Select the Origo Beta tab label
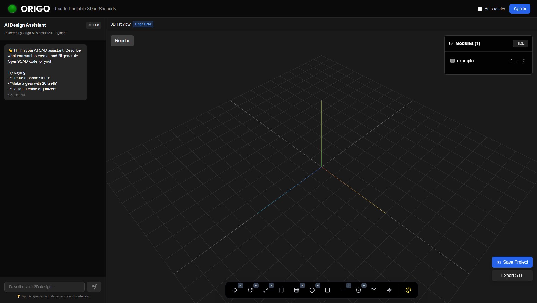This screenshot has height=303, width=537. [143, 24]
